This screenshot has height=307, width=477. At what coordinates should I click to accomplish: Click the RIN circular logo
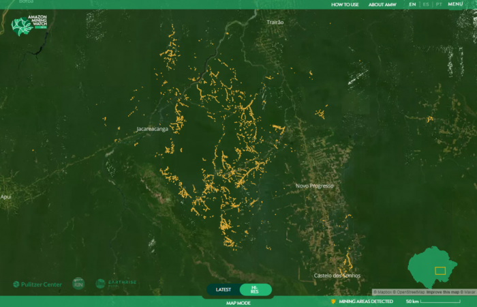pos(78,283)
